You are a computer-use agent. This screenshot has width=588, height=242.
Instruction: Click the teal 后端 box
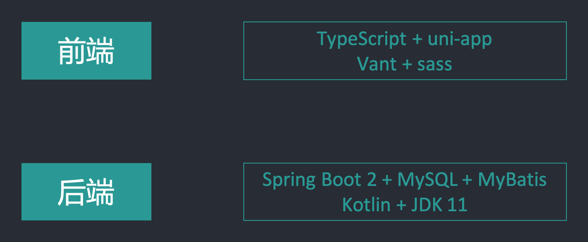pyautogui.click(x=86, y=192)
